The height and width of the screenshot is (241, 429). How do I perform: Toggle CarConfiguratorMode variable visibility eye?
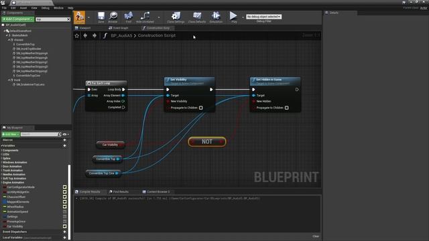(x=65, y=187)
